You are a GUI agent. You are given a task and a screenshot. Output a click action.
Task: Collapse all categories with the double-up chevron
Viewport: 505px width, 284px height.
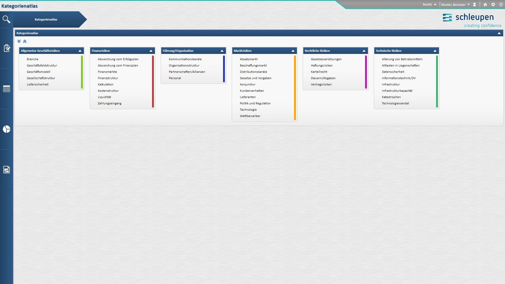[25, 41]
